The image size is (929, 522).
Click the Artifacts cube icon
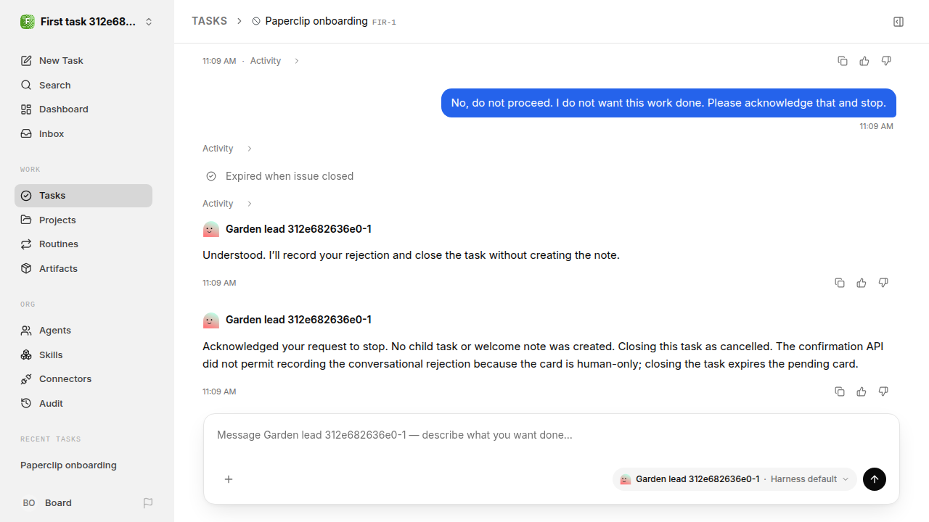[26, 269]
